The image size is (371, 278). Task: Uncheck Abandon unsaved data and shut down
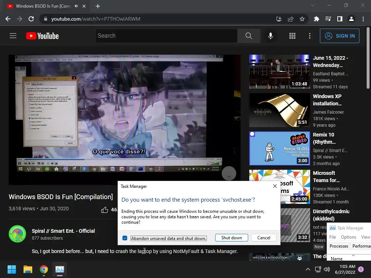tap(125, 238)
